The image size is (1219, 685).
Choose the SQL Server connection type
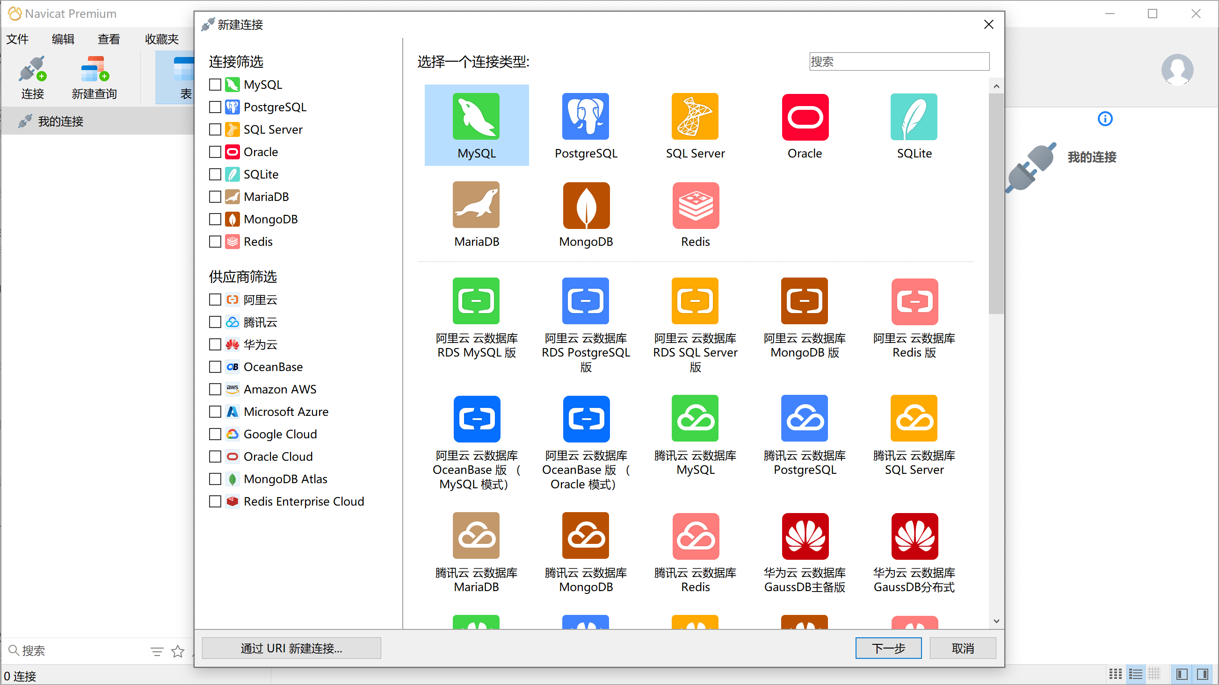point(695,116)
